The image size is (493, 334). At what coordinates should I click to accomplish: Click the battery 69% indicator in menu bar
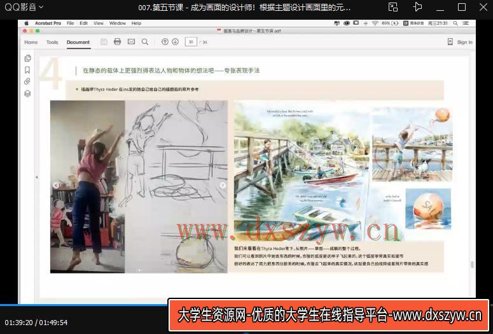point(390,24)
